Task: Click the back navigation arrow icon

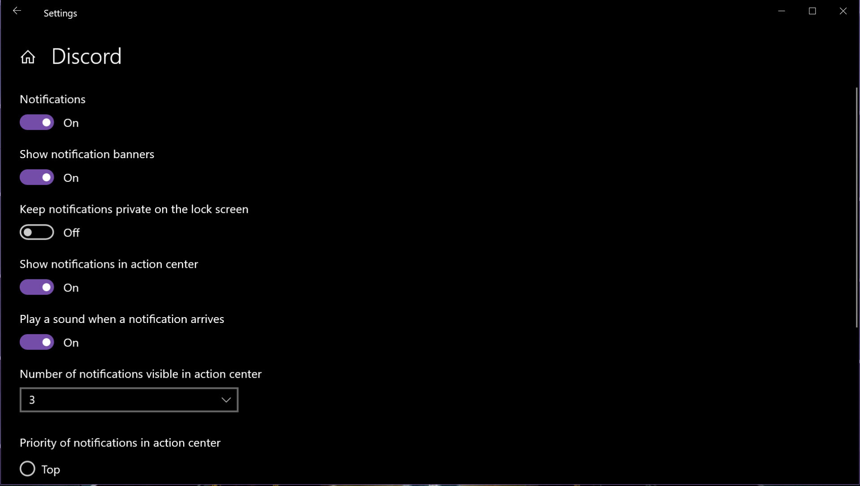Action: [16, 11]
